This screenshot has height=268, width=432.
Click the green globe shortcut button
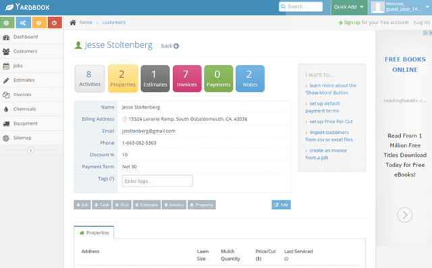pyautogui.click(x=7, y=23)
